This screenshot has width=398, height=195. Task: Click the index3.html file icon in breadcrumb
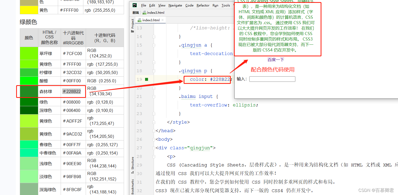click(x=144, y=12)
